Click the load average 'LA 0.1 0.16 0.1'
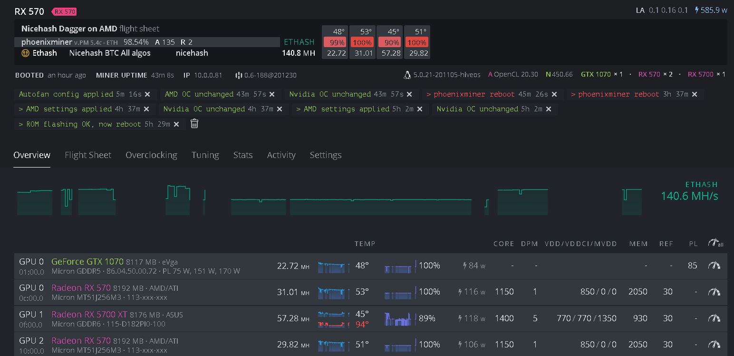734x356 pixels. [x=662, y=10]
